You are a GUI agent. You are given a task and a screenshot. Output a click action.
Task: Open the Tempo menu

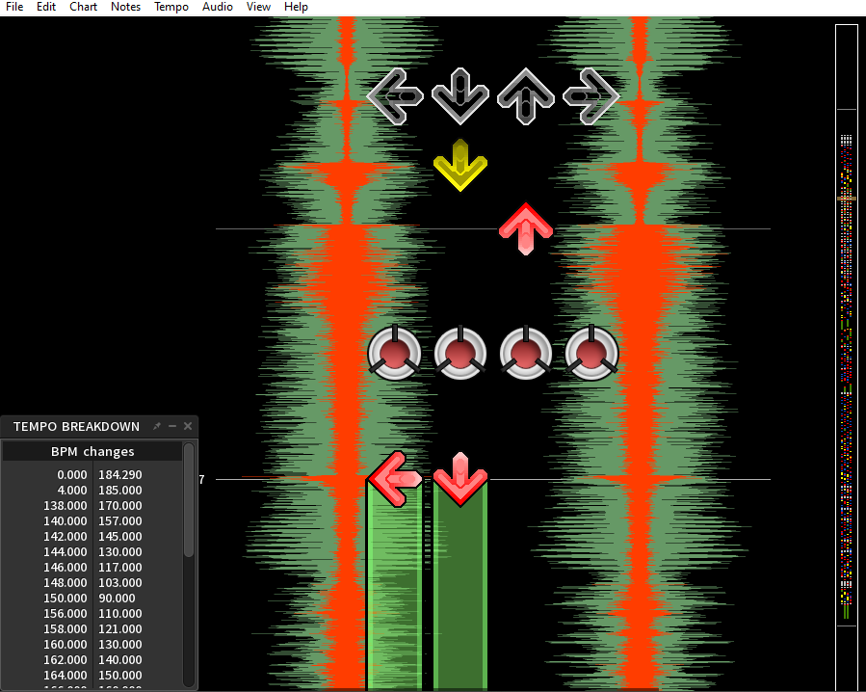click(171, 7)
